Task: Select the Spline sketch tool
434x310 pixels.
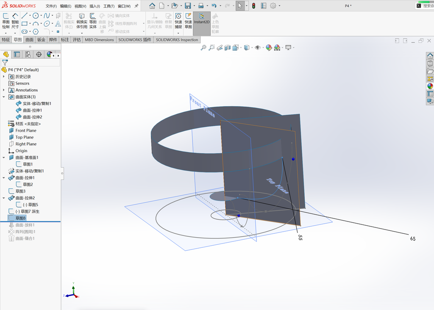Action: click(x=47, y=16)
